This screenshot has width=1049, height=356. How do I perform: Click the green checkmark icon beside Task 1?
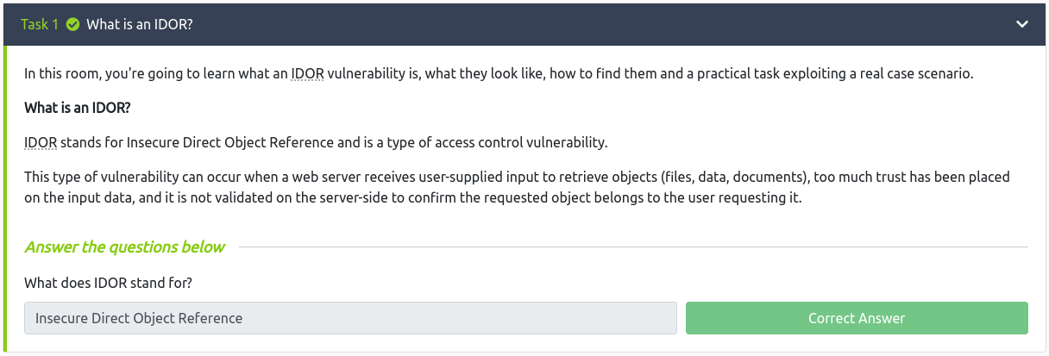72,24
